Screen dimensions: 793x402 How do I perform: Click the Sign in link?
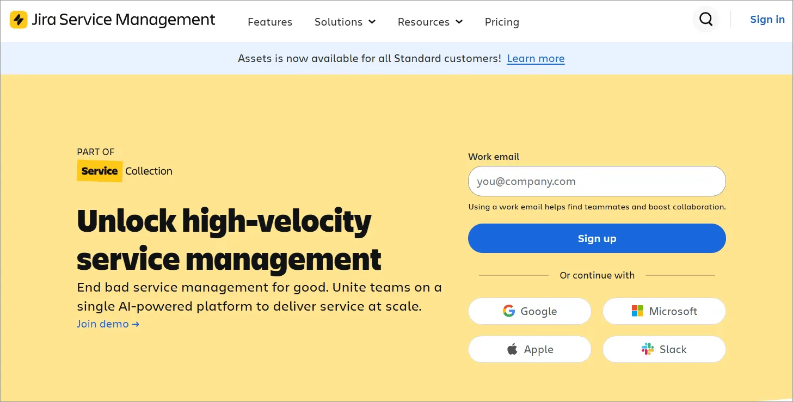(767, 20)
